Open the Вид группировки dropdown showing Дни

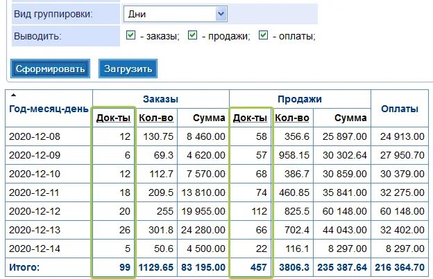(x=176, y=14)
